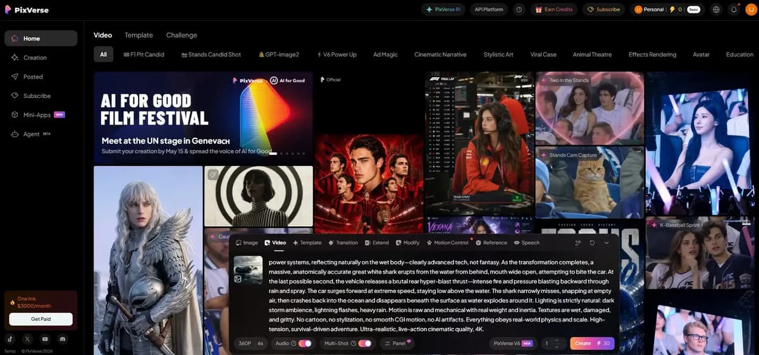Select the Animal Theatre filter

pos(592,54)
